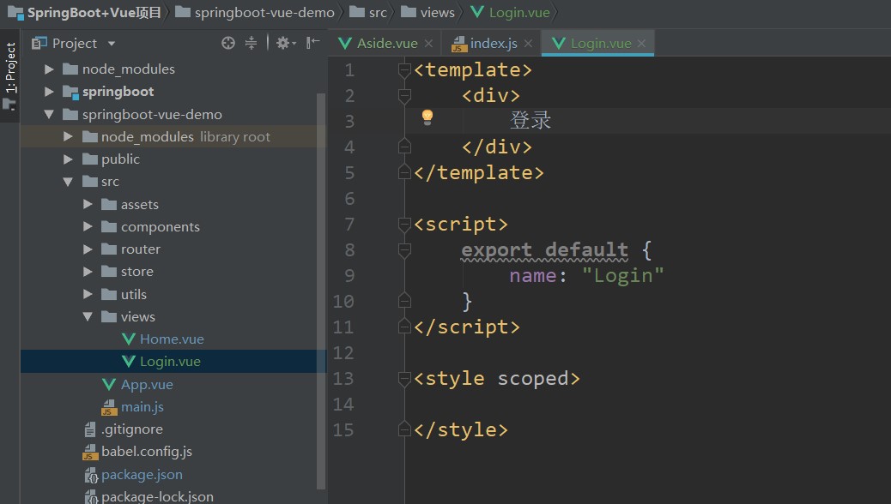
Task: Expand the store folder
Action: tap(88, 272)
